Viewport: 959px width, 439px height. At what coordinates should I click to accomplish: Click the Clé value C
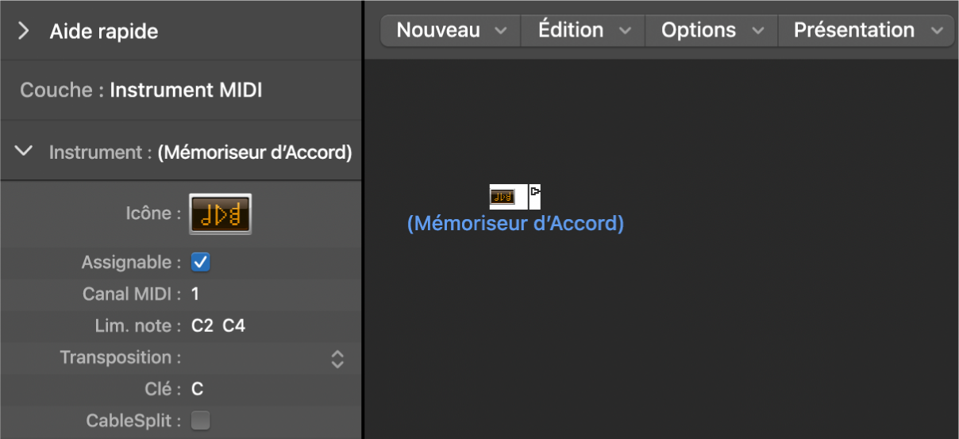click(x=197, y=390)
